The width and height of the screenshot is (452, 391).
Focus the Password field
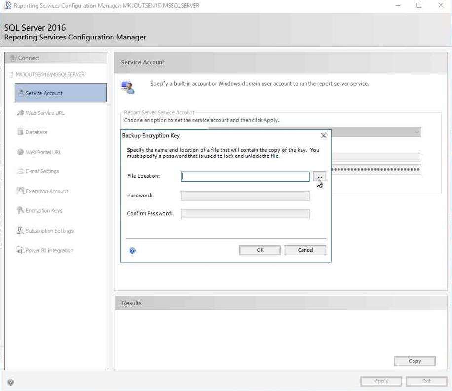click(x=245, y=196)
